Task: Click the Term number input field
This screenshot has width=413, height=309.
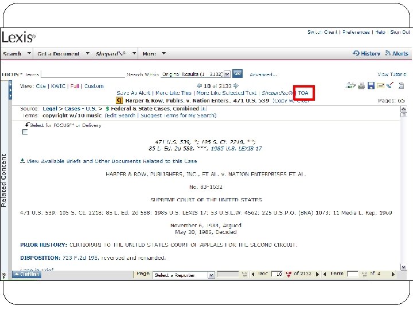Action: 353,274
